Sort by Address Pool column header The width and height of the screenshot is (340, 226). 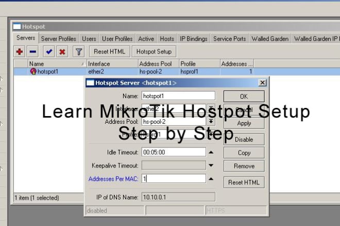click(x=159, y=64)
